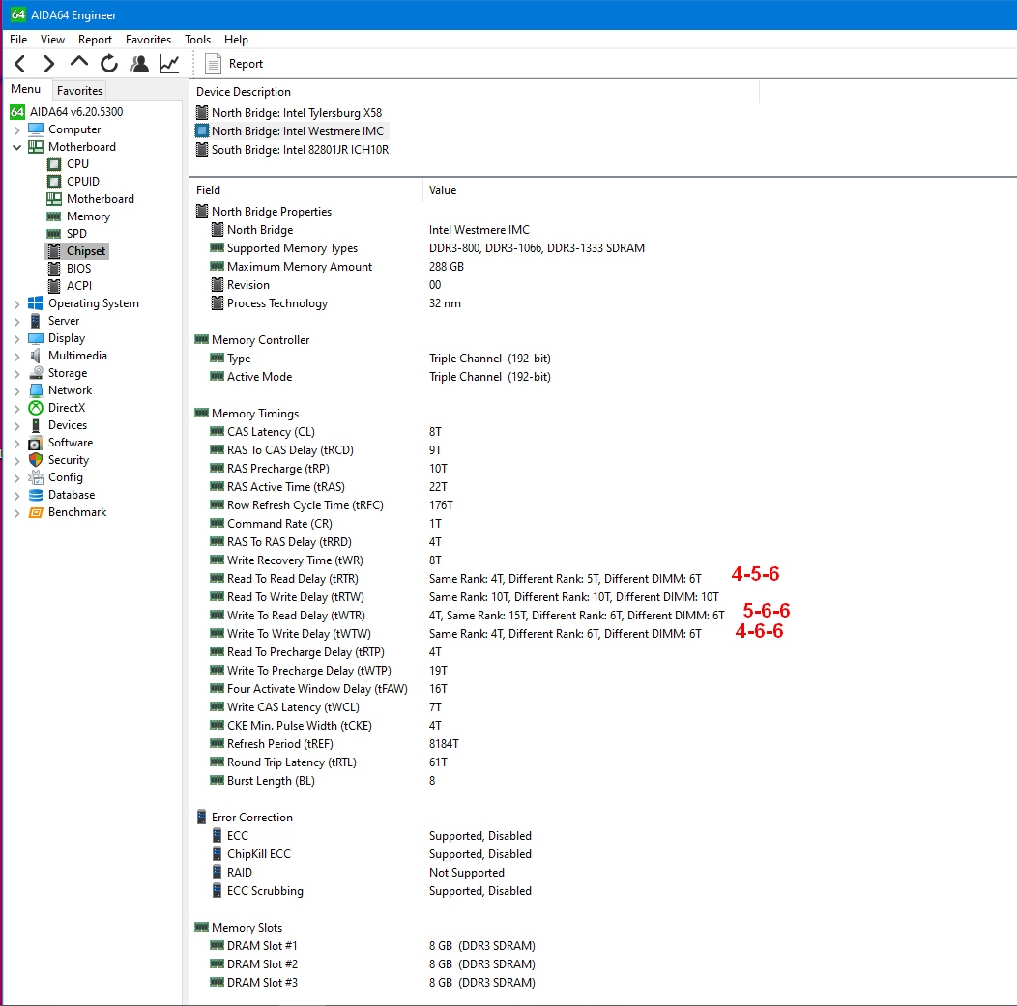This screenshot has height=1006, width=1017.
Task: Collapse the Motherboard tree node
Action: [x=16, y=147]
